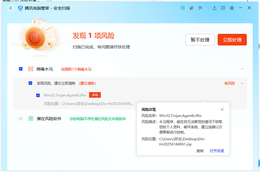Close the Tencent PC Manager window
This screenshot has width=260, height=172.
(249, 8)
